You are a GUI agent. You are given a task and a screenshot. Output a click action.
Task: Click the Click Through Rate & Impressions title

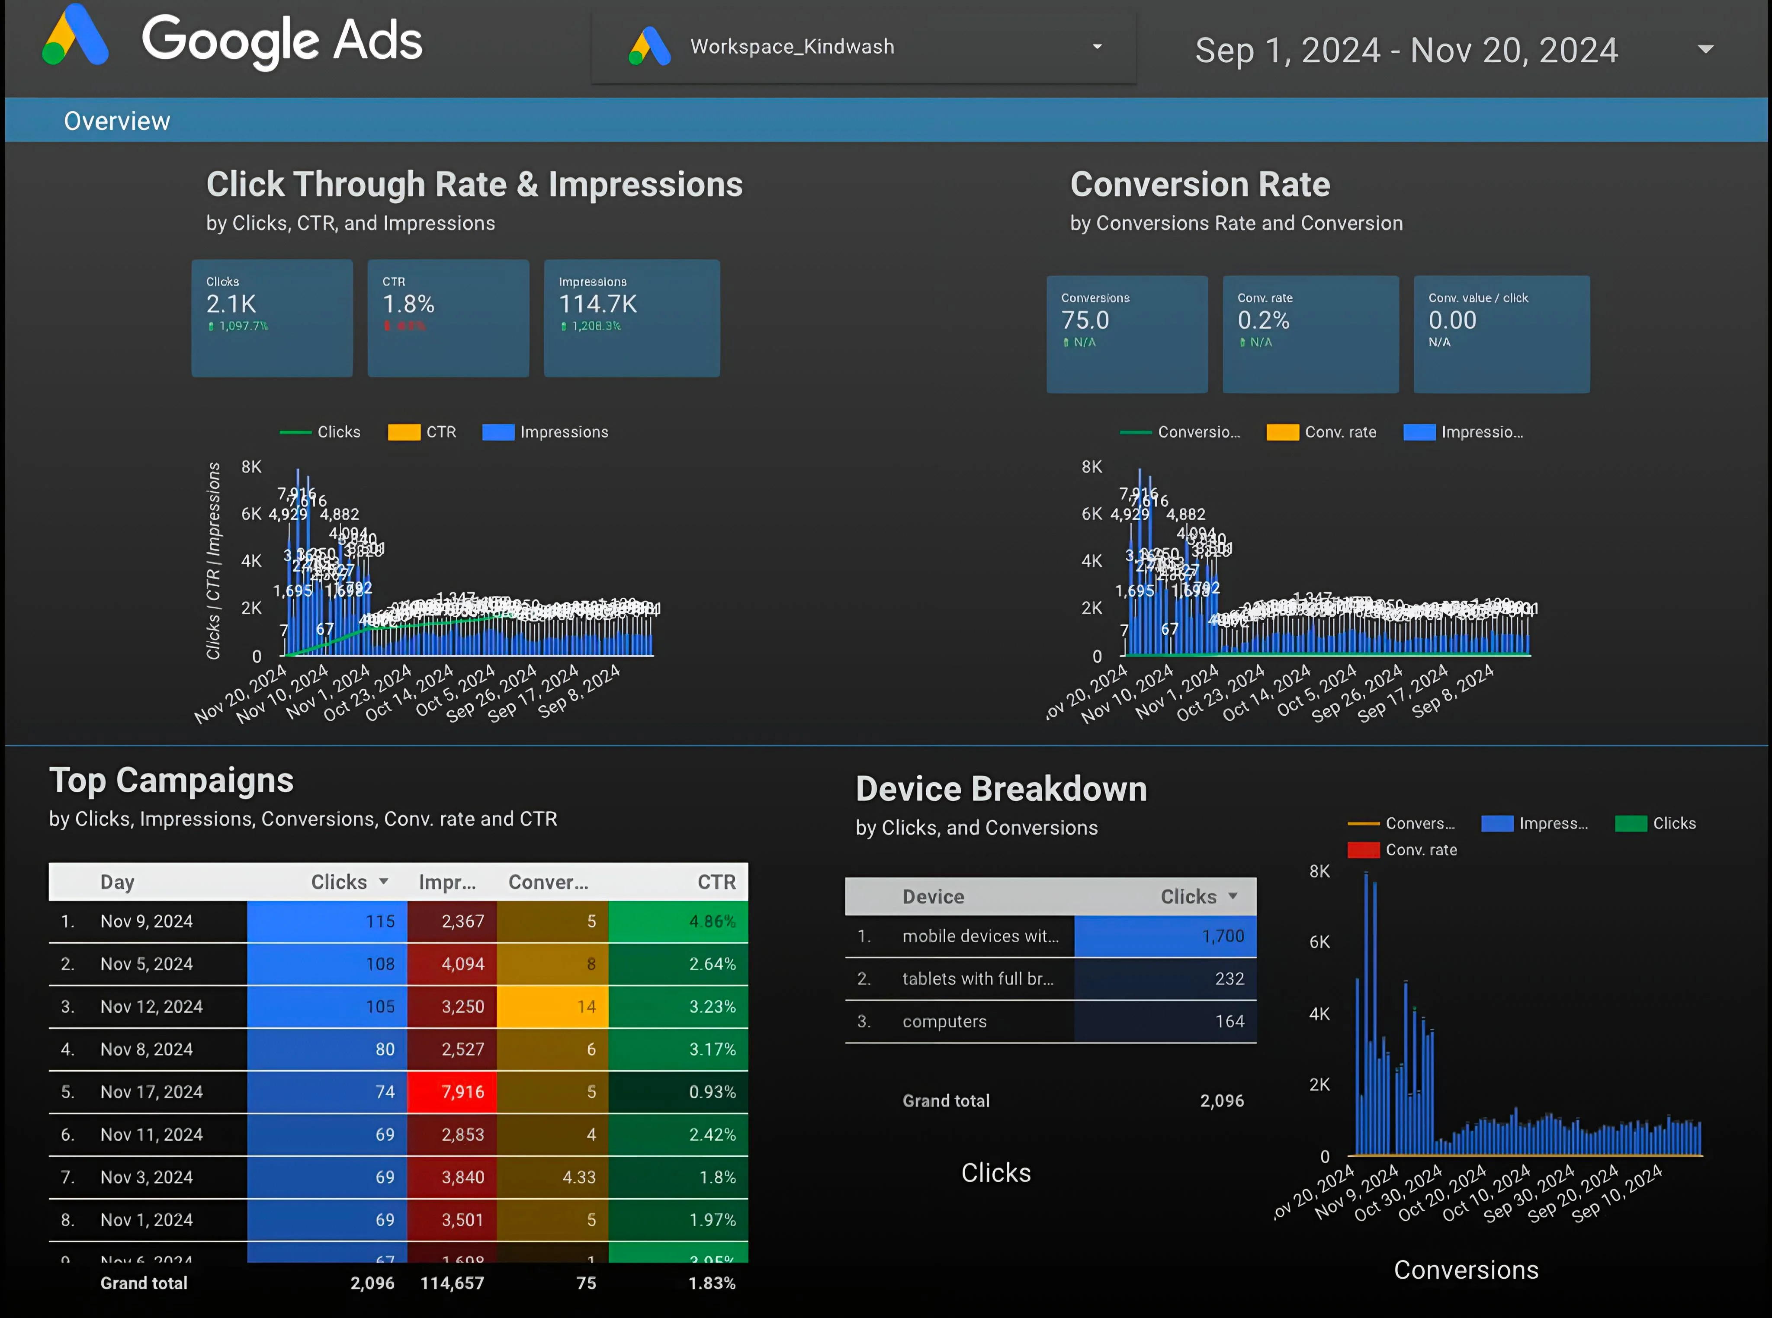coord(474,184)
